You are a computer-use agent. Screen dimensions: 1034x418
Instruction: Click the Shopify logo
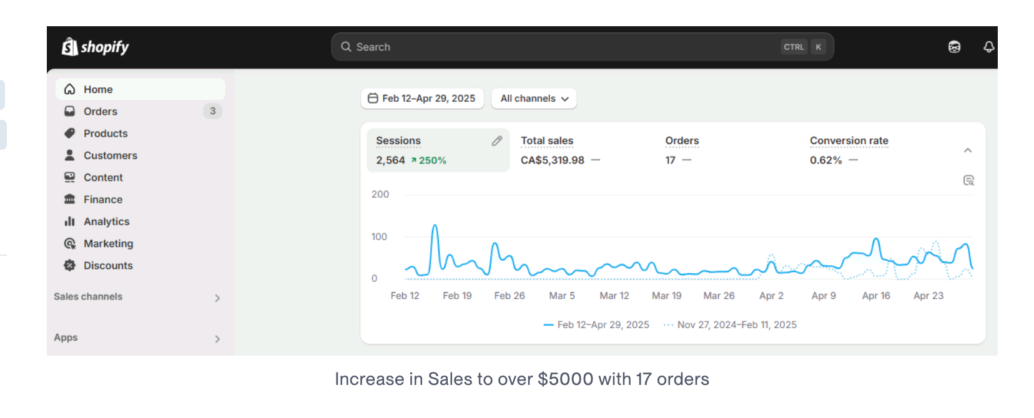[x=95, y=47]
